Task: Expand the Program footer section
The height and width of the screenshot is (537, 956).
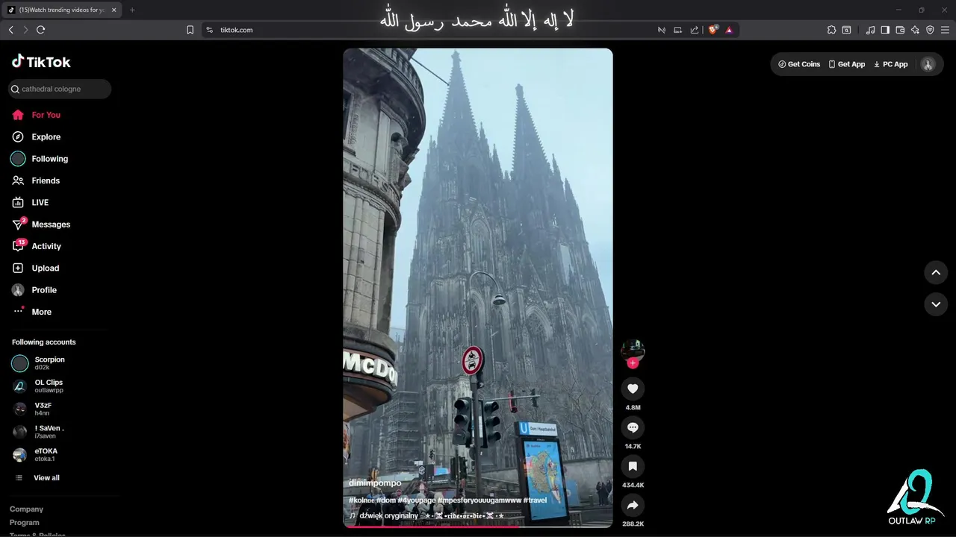Action: pyautogui.click(x=24, y=523)
